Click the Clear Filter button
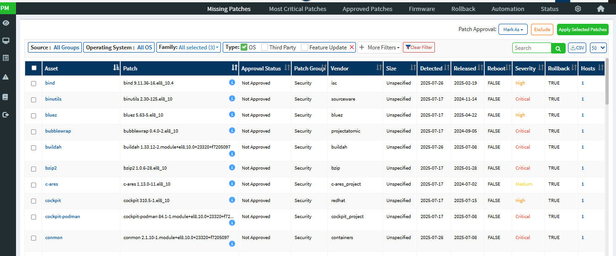 419,47
